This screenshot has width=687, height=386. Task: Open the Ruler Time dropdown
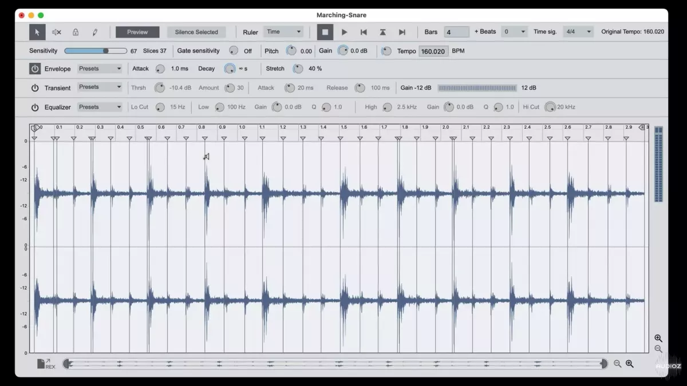283,32
